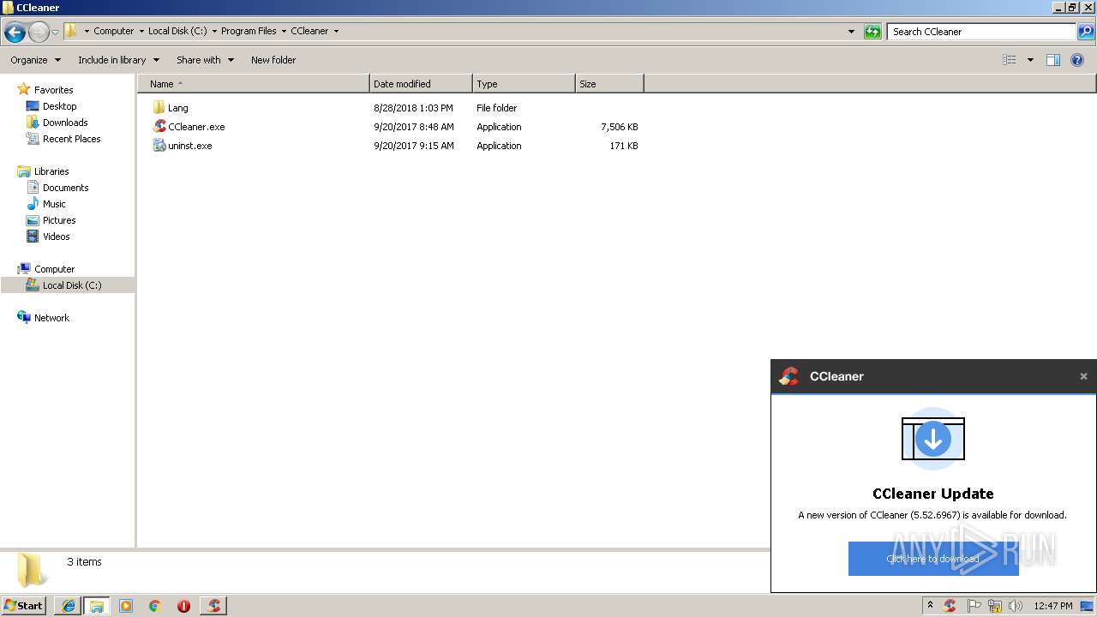This screenshot has height=617, width=1097.
Task: Open Explorer Help question mark icon
Action: 1078,60
